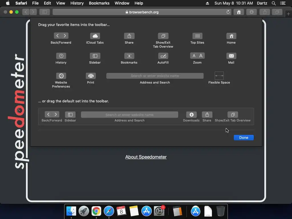The image size is (292, 219).
Task: Open Launchpad rocket in the Dock
Action: tap(84, 211)
